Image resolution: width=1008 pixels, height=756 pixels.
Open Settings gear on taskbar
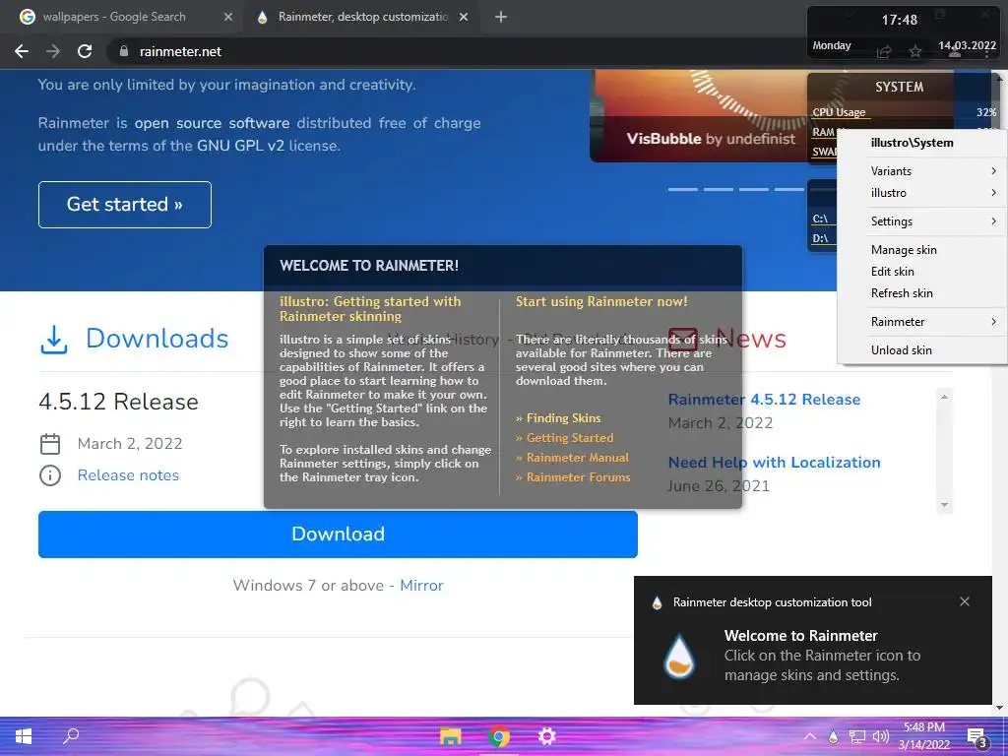[547, 736]
